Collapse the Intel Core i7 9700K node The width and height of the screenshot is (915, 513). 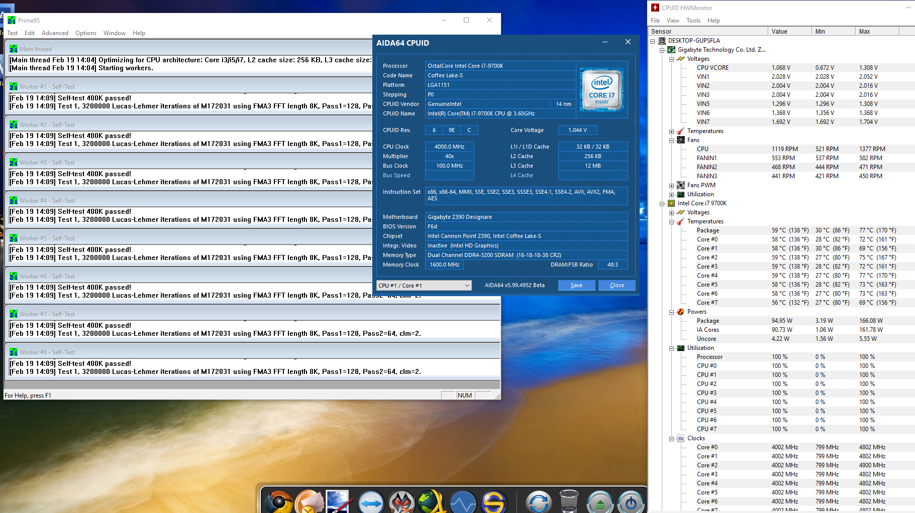[662, 203]
